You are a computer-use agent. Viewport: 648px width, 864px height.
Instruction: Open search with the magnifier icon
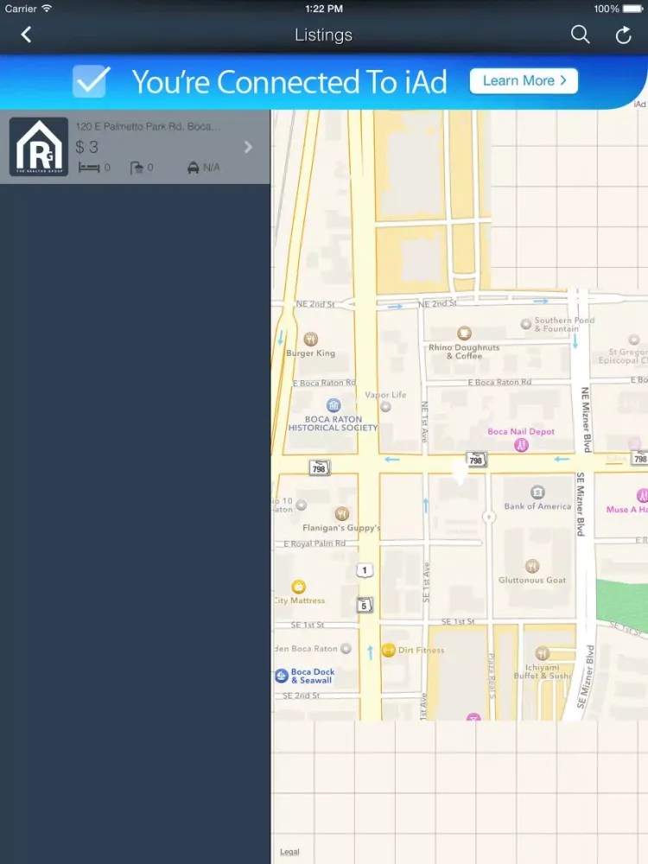tap(580, 35)
